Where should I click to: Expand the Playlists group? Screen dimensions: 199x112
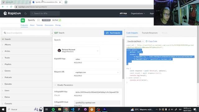coord(26,64)
